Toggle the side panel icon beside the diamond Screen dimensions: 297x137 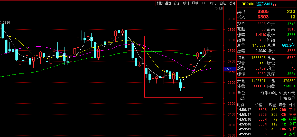click(x=220, y=8)
